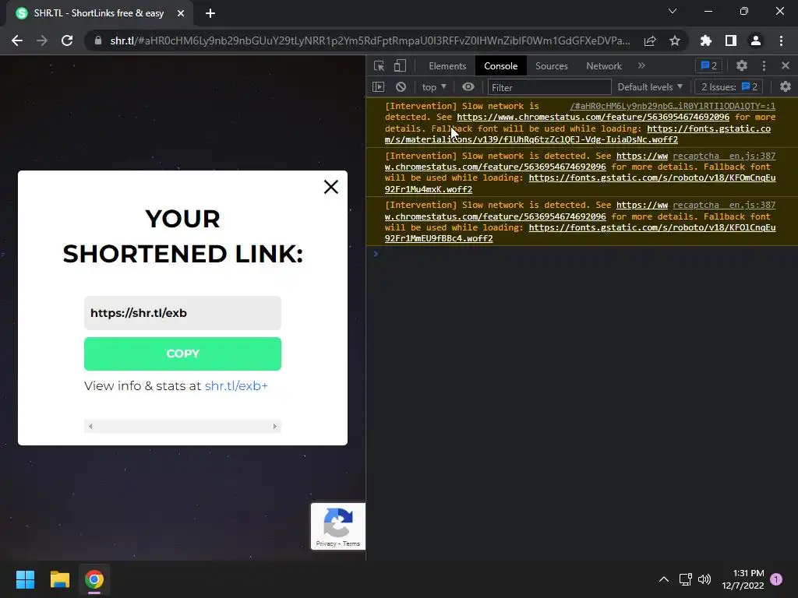Click the reCAPTCHA badge logo

tap(338, 522)
